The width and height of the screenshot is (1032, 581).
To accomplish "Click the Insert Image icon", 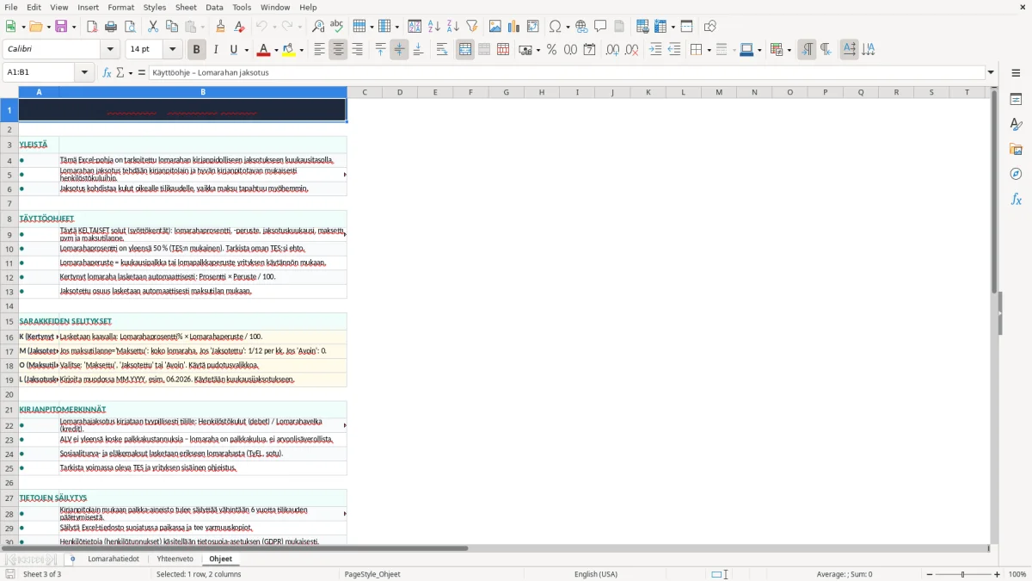I will point(495,27).
